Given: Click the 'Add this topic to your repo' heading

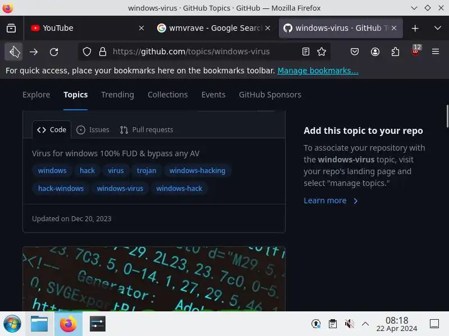Looking at the screenshot, I should tap(363, 130).
